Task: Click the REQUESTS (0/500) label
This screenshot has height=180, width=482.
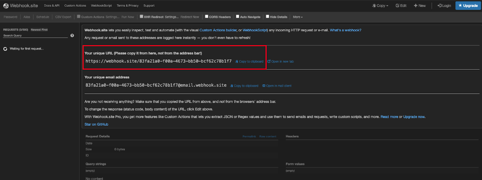Action: click(x=15, y=30)
